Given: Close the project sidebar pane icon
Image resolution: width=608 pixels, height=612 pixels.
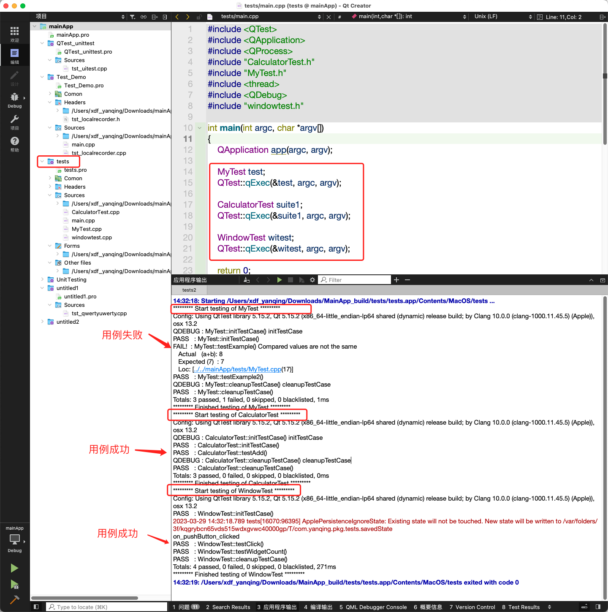Looking at the screenshot, I should 165,17.
